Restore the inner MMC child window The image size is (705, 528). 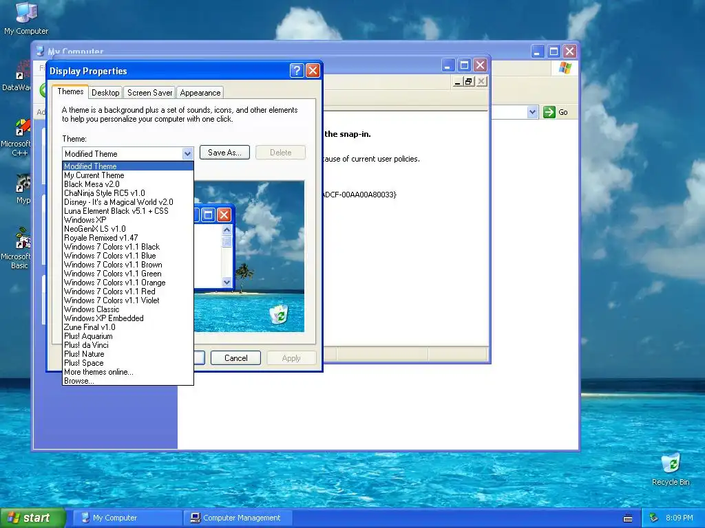pos(469,81)
